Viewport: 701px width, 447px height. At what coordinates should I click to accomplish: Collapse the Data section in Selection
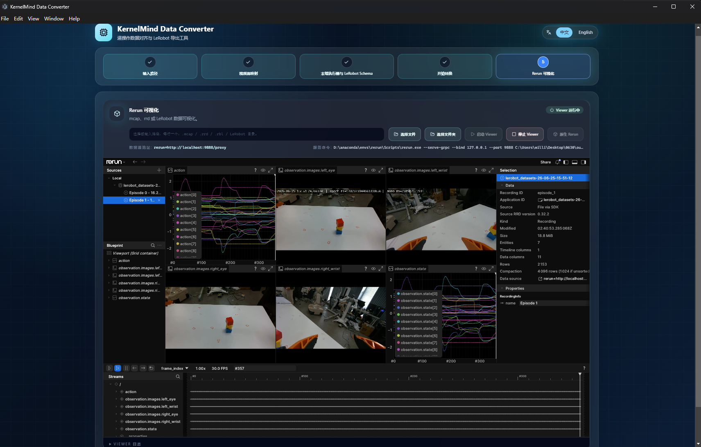[502, 186]
